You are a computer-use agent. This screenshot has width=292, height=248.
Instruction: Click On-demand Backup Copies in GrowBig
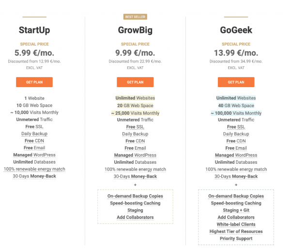pos(135,196)
